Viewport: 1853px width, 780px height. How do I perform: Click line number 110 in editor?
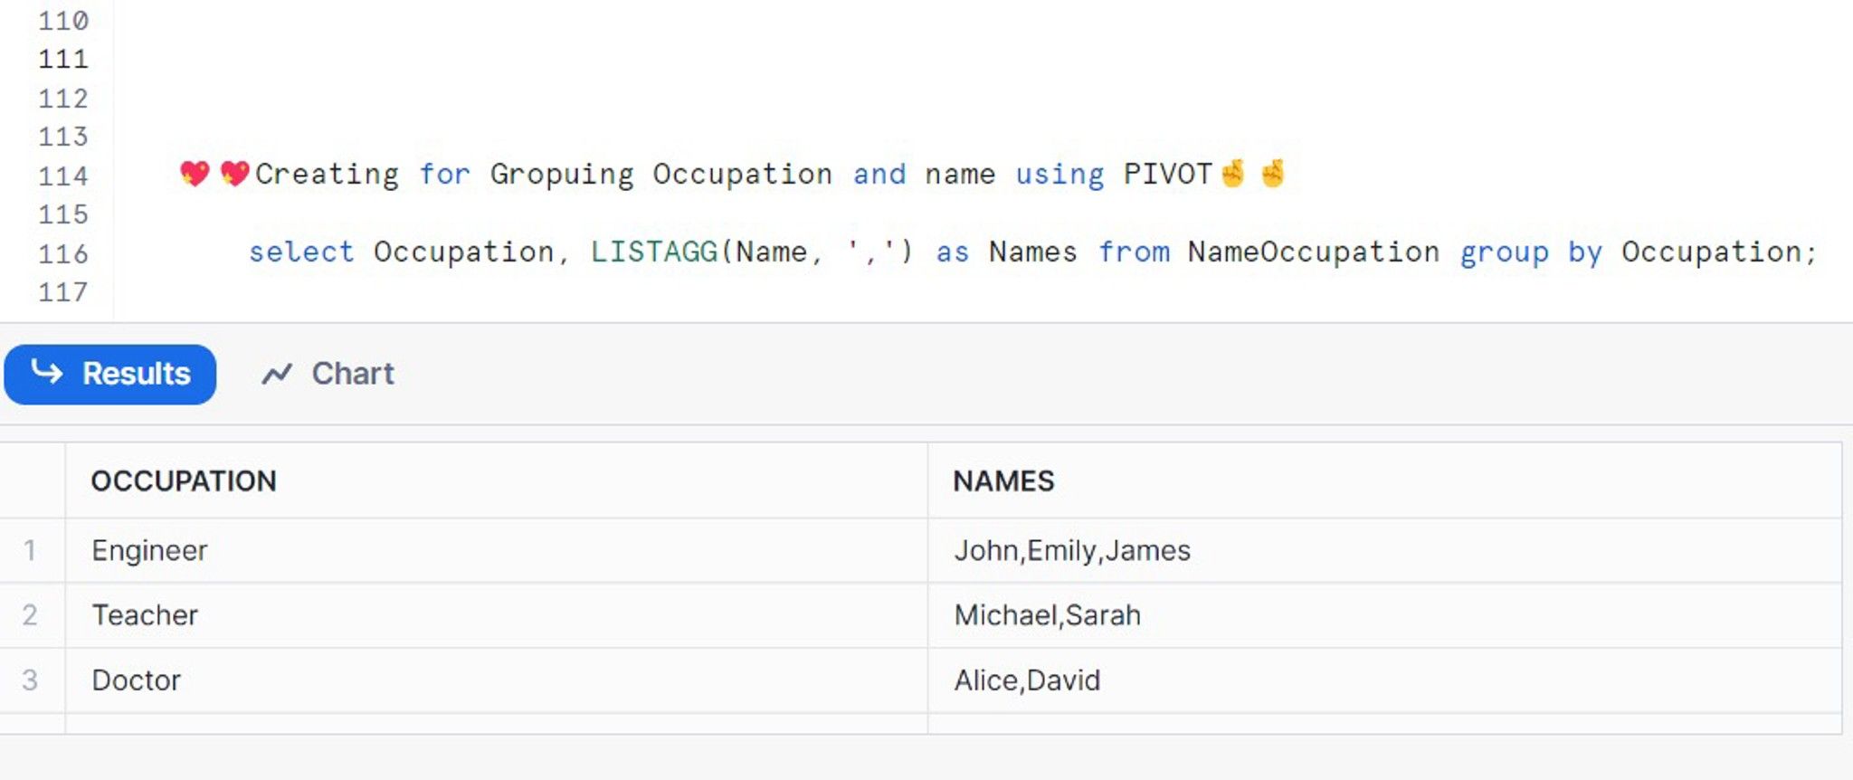(x=63, y=20)
